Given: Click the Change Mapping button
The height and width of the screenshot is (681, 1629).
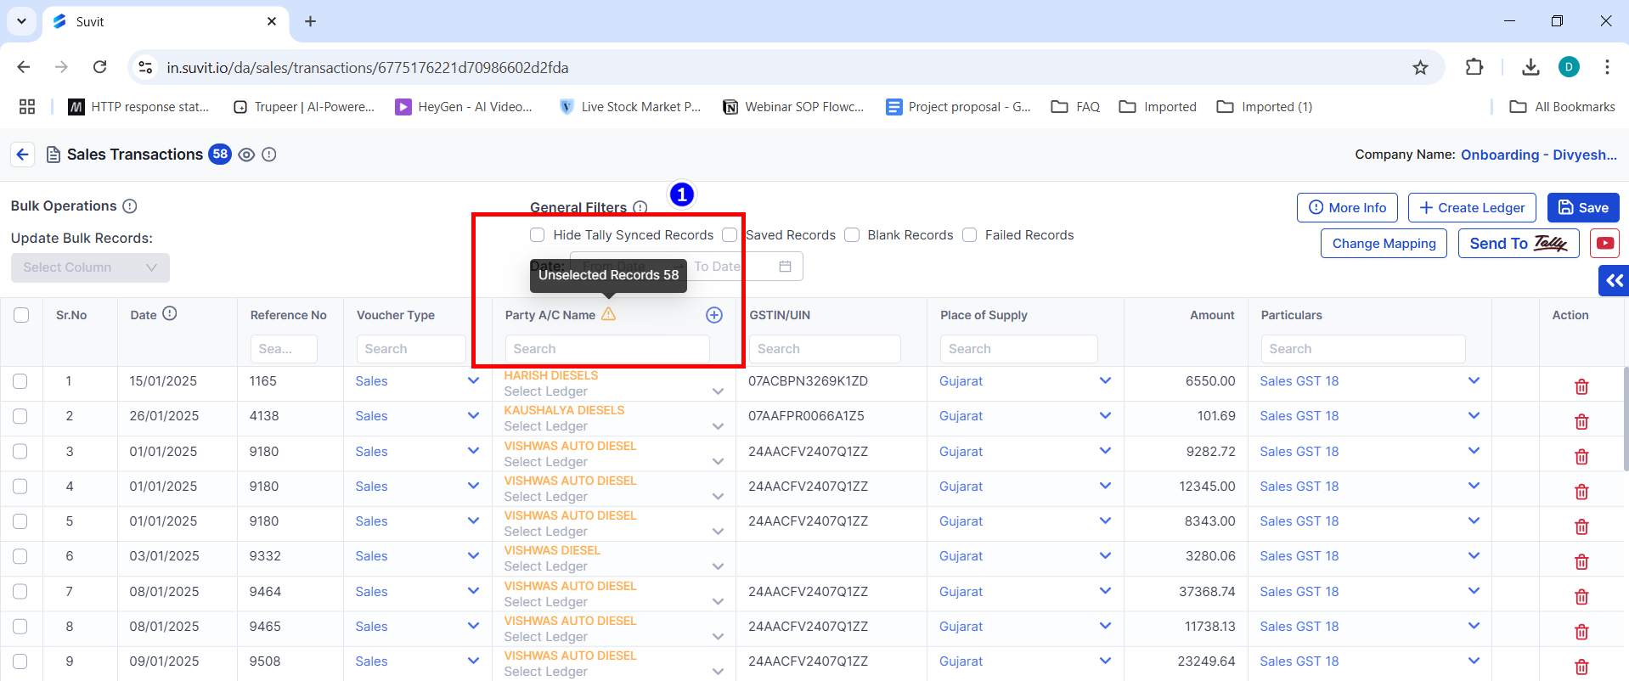Looking at the screenshot, I should tap(1384, 244).
